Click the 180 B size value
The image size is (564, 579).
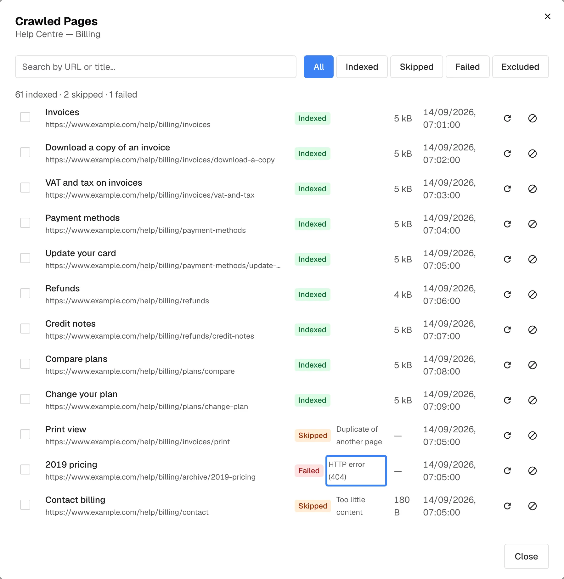(x=402, y=506)
